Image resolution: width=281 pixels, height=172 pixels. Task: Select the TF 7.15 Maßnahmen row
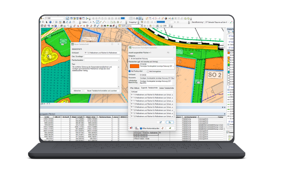152,95
